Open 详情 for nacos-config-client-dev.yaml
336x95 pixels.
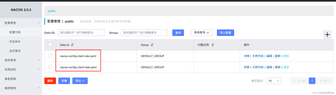click(246, 56)
